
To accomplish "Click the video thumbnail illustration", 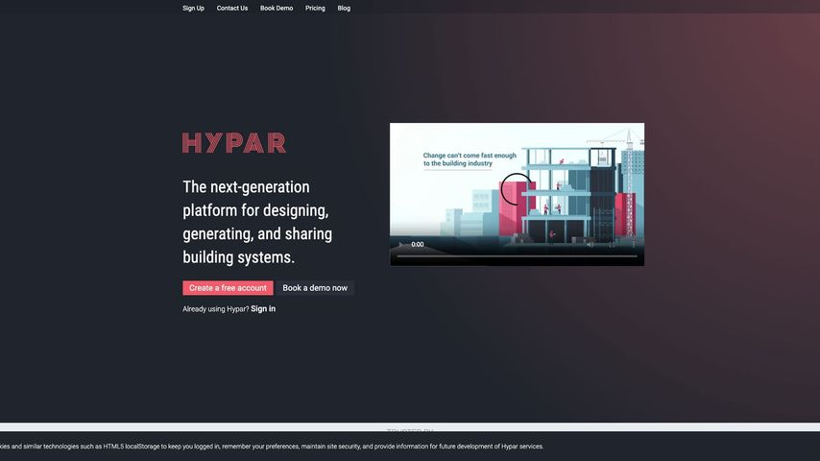I will pyautogui.click(x=517, y=194).
